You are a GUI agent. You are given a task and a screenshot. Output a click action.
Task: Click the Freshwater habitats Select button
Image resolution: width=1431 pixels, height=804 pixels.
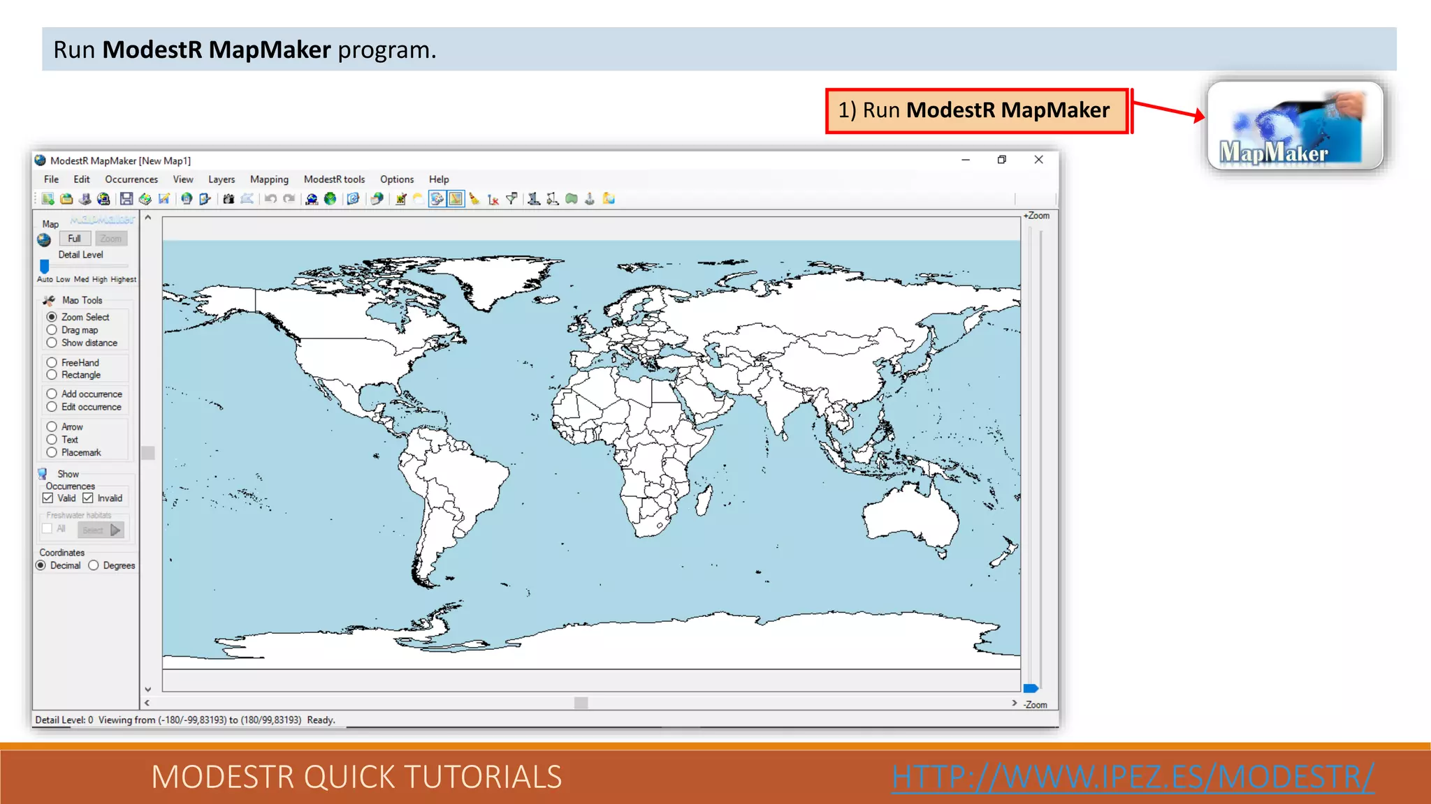click(101, 530)
